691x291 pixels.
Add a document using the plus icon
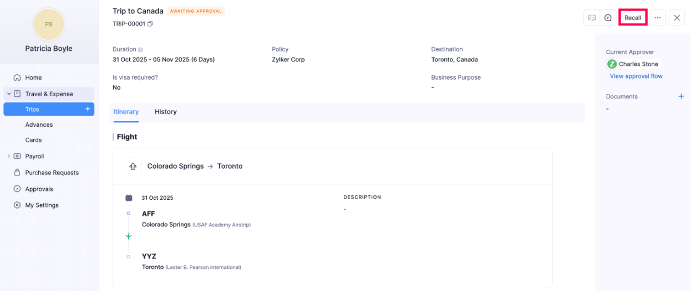pos(681,96)
